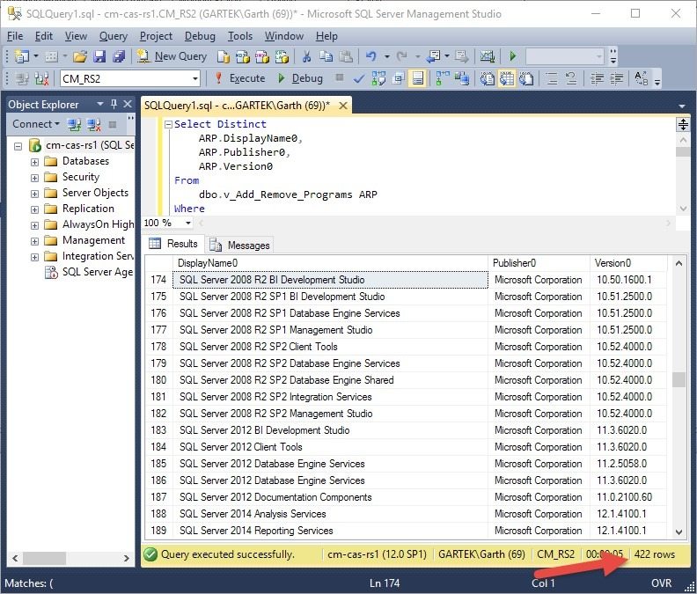Click the green Start play icon
Screen dimensions: 697x594
click(512, 56)
